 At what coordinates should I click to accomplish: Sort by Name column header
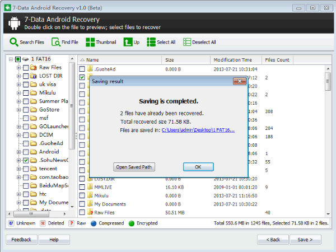(x=120, y=60)
